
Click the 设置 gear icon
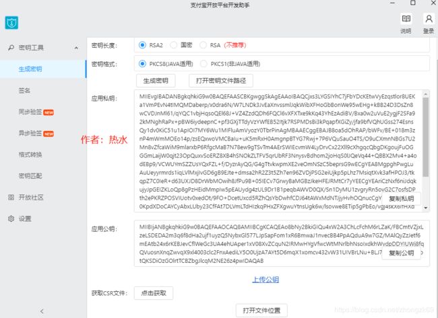pos(11,218)
